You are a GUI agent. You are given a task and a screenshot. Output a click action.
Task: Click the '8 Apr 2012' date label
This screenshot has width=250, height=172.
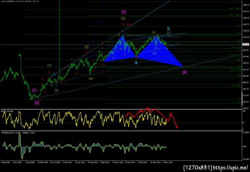(105, 162)
